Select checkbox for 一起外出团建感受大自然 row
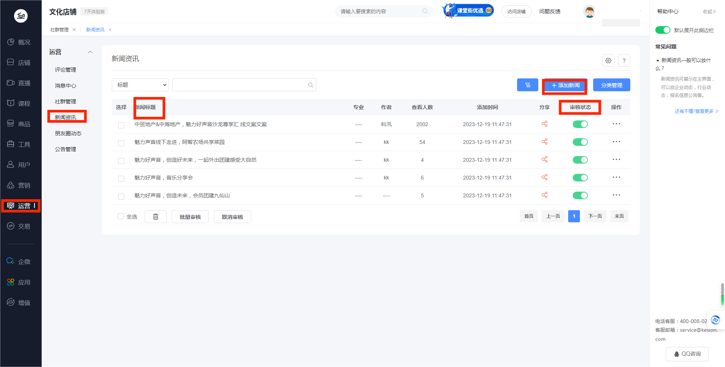 pyautogui.click(x=121, y=161)
